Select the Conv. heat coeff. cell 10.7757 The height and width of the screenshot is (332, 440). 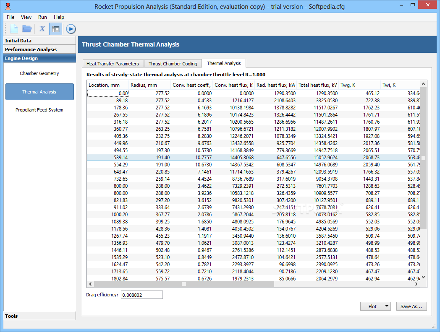(191, 158)
